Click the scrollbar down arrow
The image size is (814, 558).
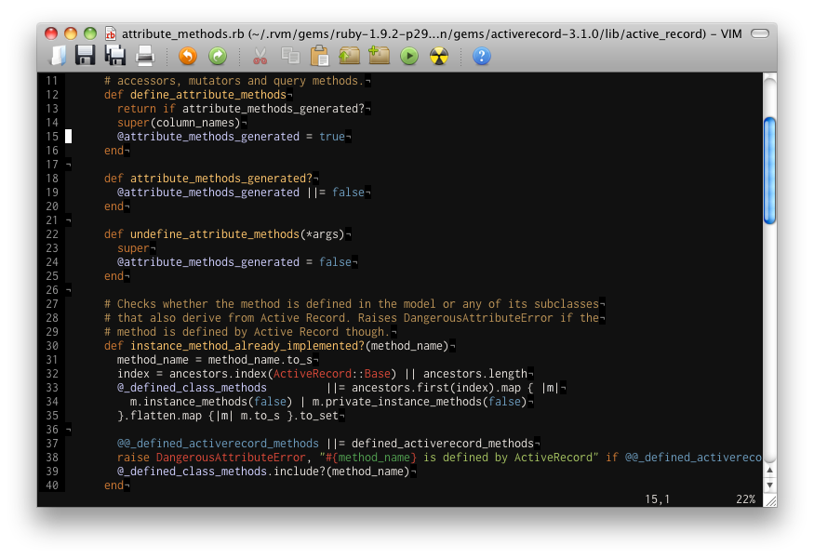click(x=770, y=485)
